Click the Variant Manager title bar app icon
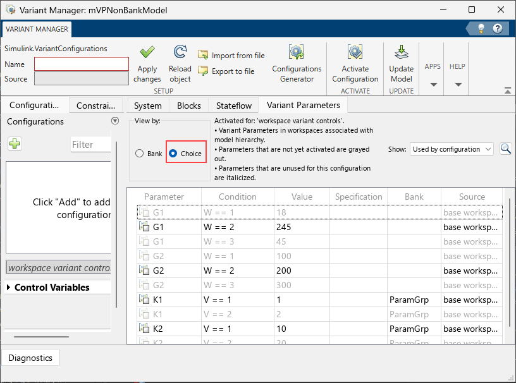The width and height of the screenshot is (516, 383). [11, 10]
